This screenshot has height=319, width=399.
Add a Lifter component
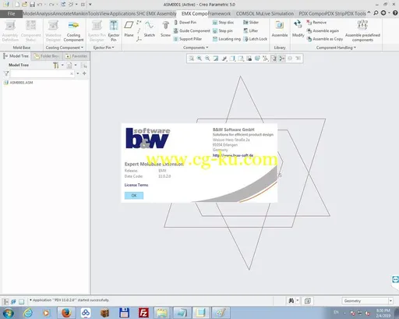[x=251, y=31]
